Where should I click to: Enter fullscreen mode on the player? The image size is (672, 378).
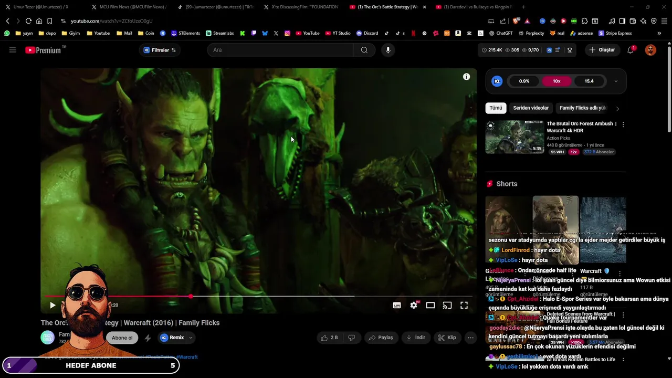click(464, 305)
